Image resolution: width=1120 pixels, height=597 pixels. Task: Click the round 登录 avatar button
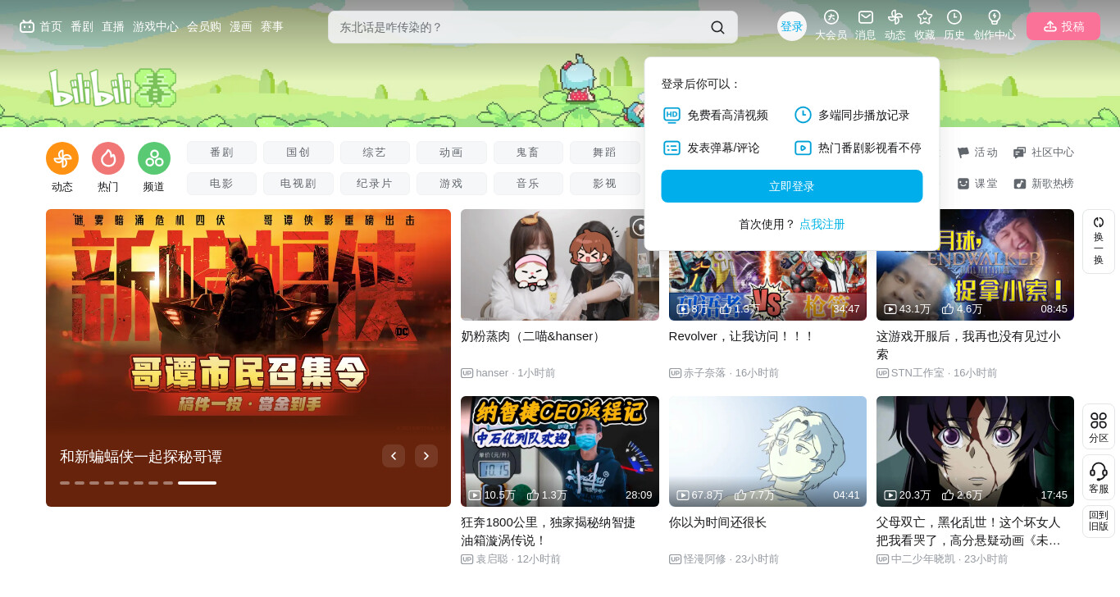pyautogui.click(x=792, y=26)
